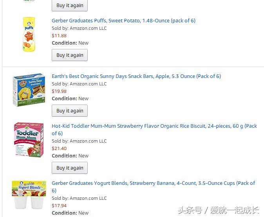Click the Earth's Best Snack Bars image
The width and height of the screenshot is (264, 217).
29,90
